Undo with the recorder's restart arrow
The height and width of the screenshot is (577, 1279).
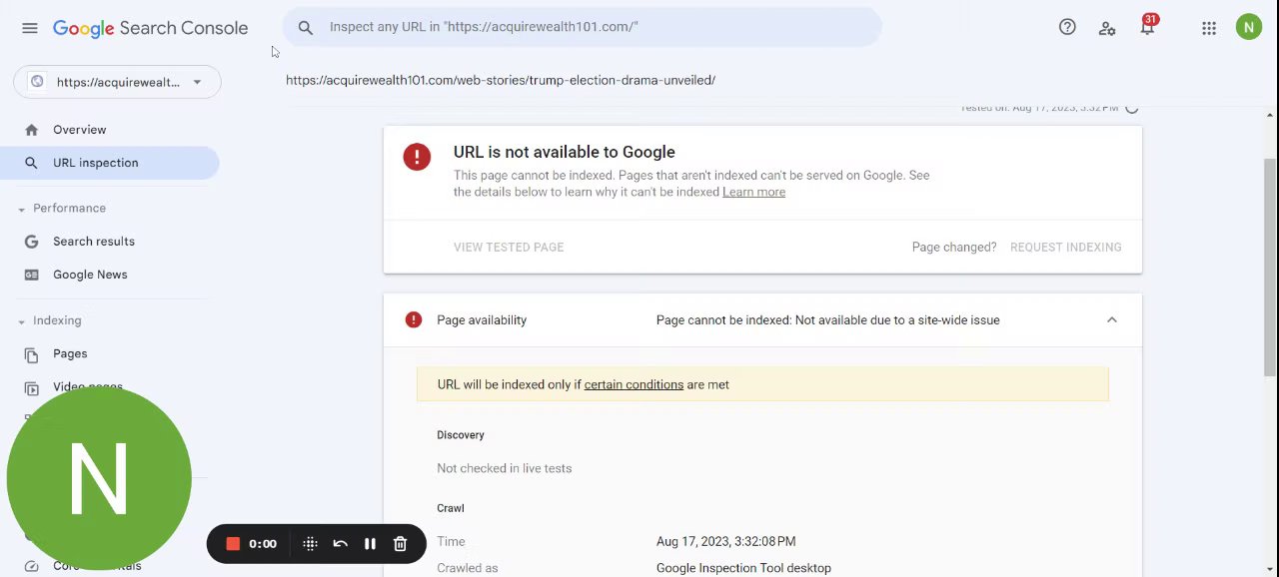[340, 544]
